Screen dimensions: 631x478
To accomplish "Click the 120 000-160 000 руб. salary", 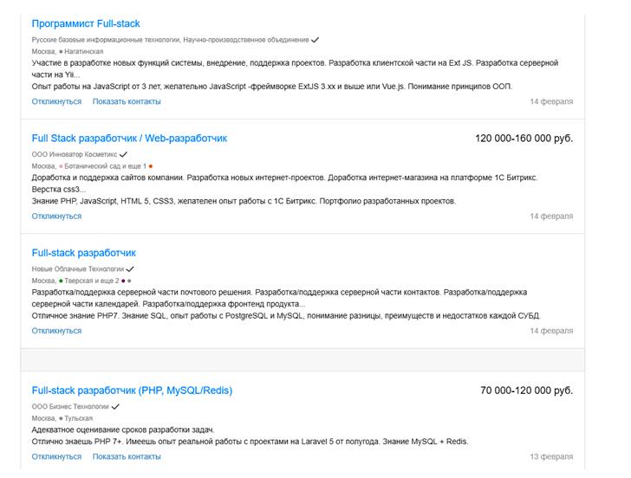I will tap(524, 138).
